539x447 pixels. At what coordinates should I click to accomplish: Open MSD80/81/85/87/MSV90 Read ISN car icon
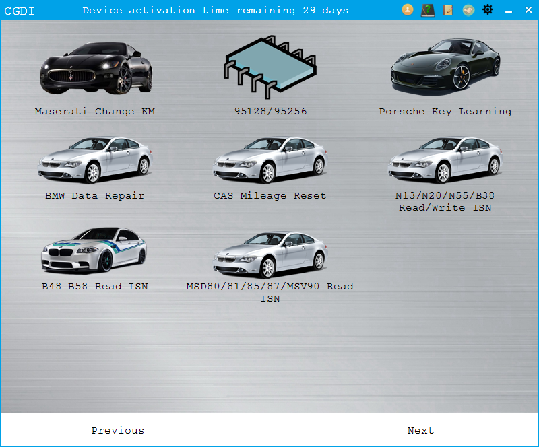pyautogui.click(x=270, y=254)
